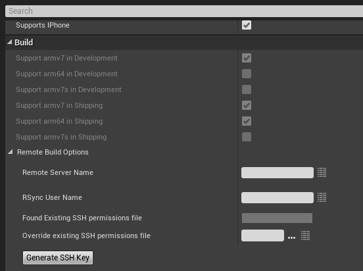
Task: Click grid icon beside RSync User Name
Action: 322,197
